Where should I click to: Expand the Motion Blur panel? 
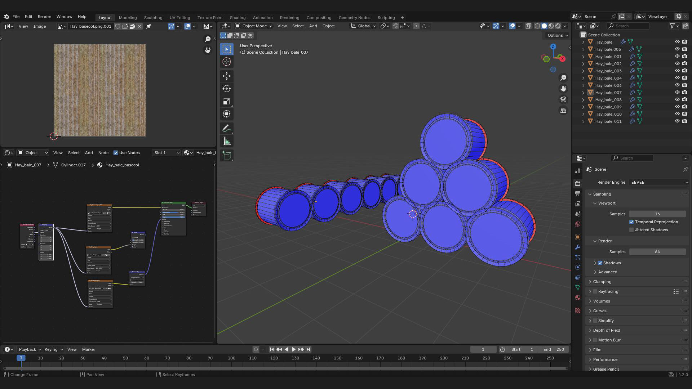(x=590, y=340)
